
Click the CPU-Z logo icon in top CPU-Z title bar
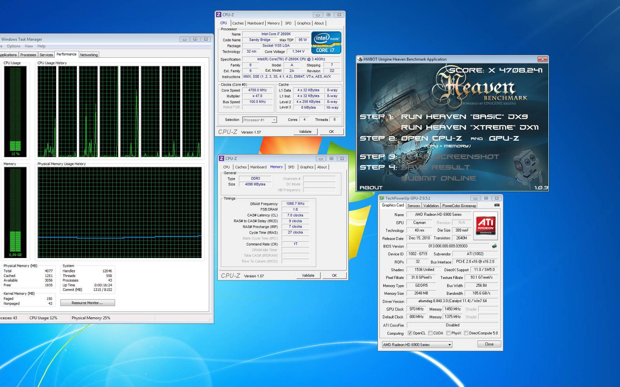click(x=219, y=15)
